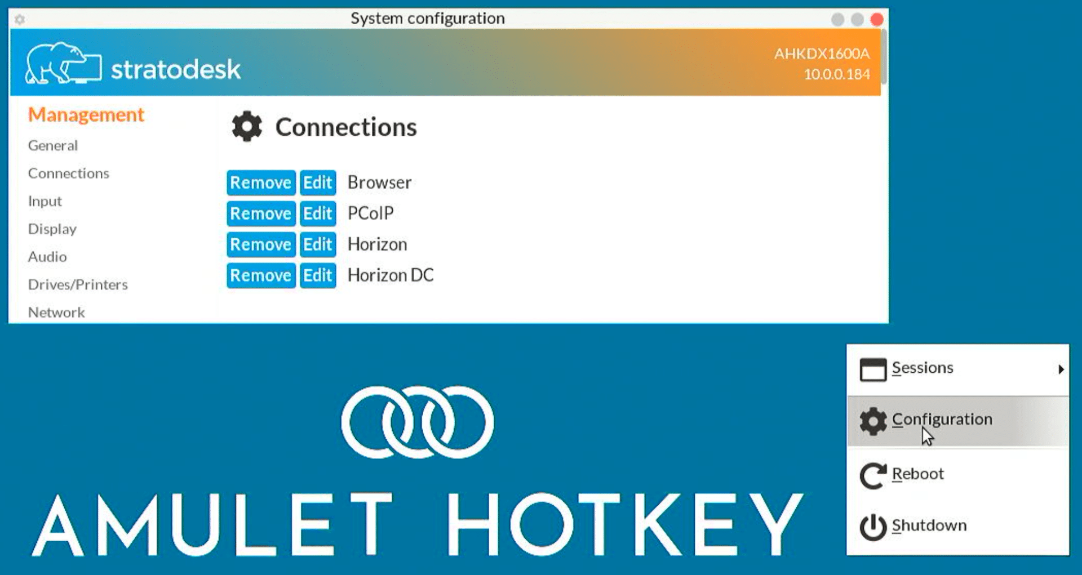
Task: Select Configuration in the popup menu
Action: pyautogui.click(x=957, y=421)
